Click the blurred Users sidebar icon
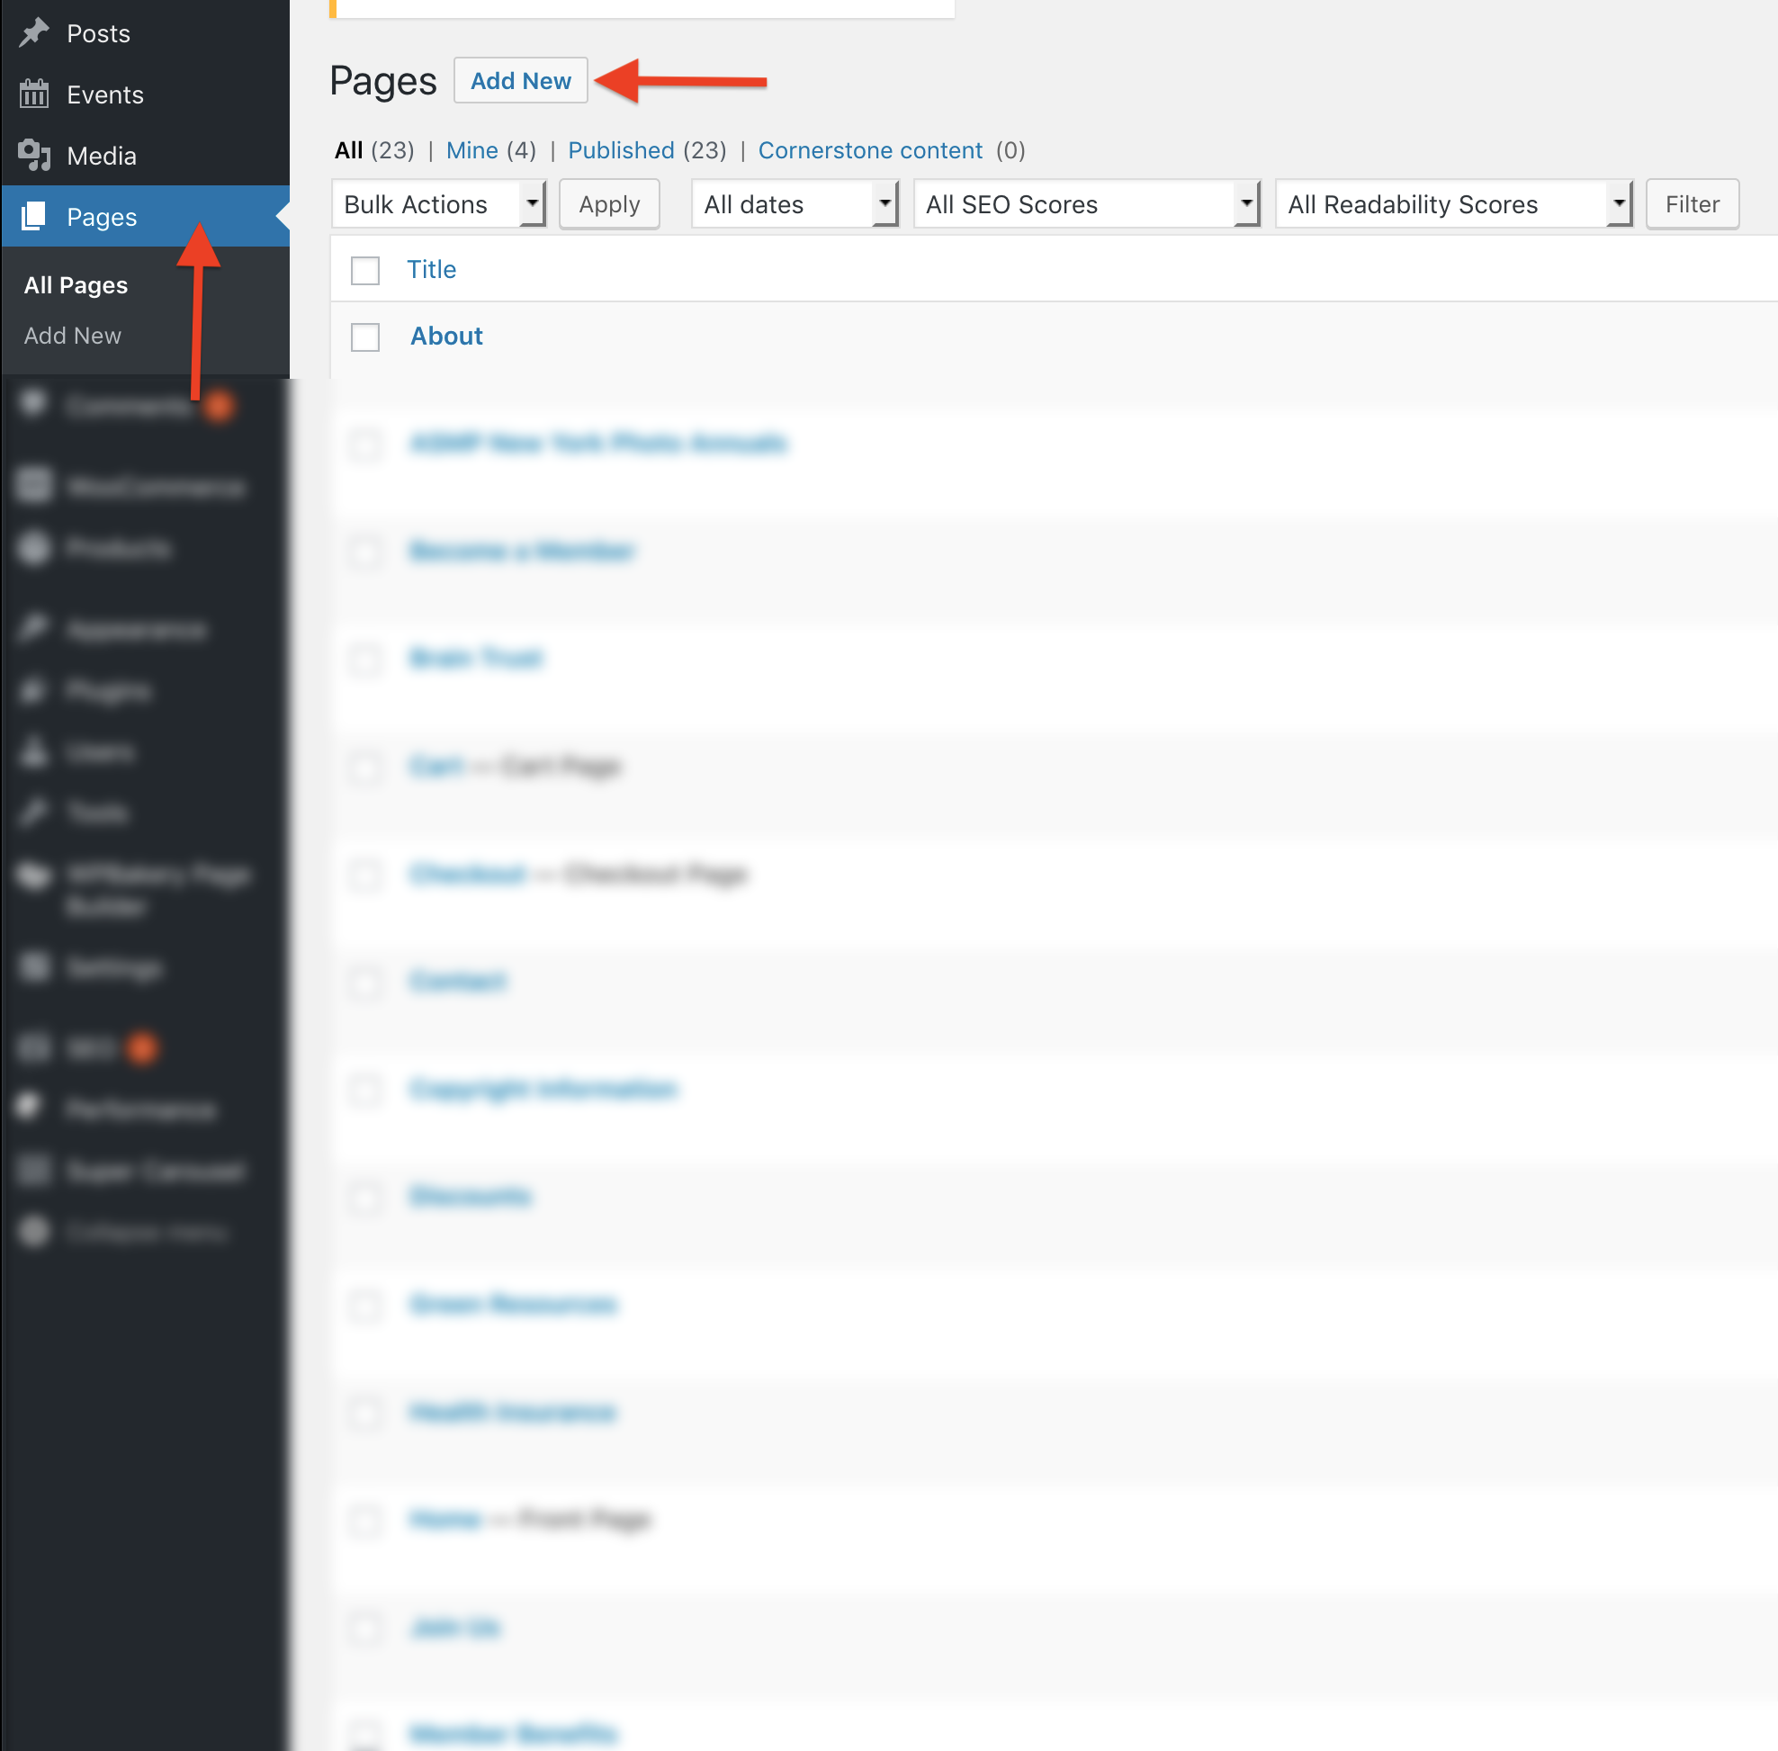The image size is (1778, 1751). click(34, 751)
